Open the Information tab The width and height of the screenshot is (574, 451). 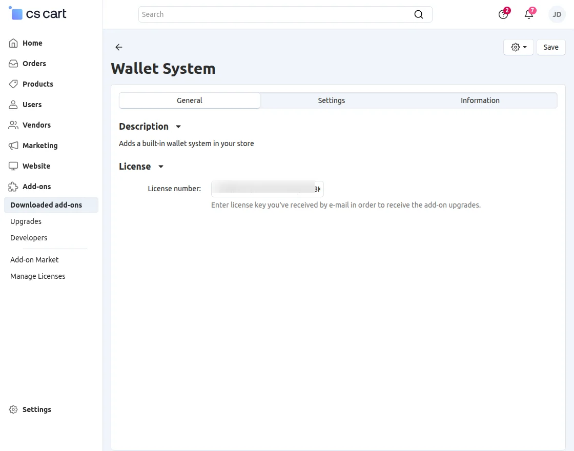click(480, 100)
